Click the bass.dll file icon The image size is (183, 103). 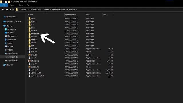29,49
